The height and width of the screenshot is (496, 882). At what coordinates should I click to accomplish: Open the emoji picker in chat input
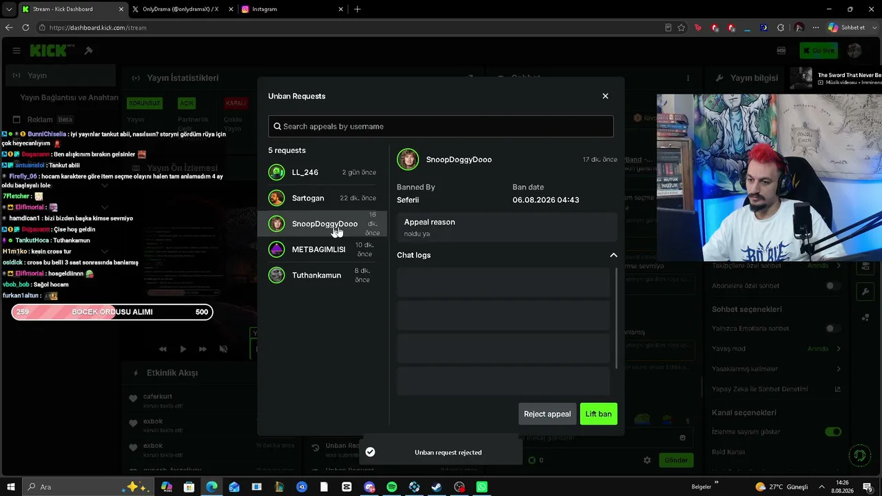(x=682, y=438)
